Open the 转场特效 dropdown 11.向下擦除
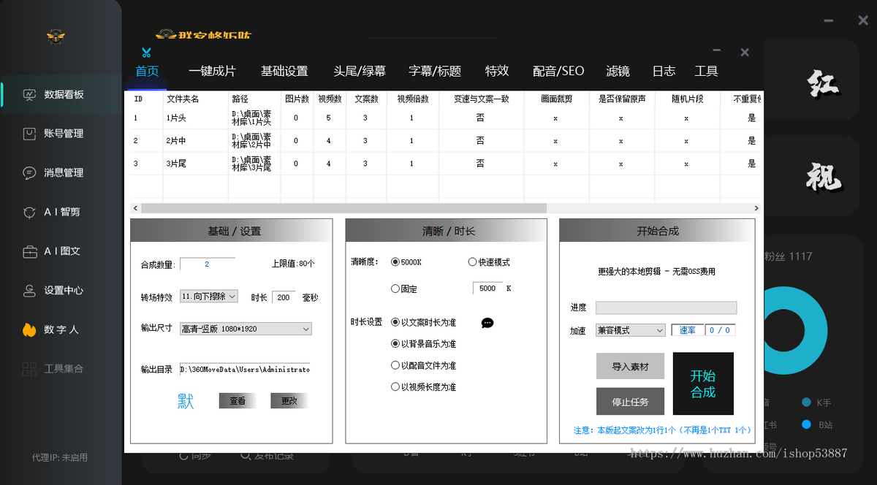Screen dimensions: 877x485 coord(208,297)
